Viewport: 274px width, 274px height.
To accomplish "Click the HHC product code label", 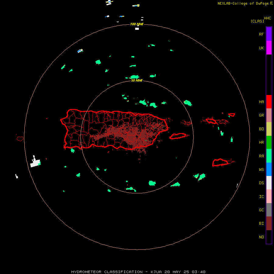I will pyautogui.click(x=267, y=18).
